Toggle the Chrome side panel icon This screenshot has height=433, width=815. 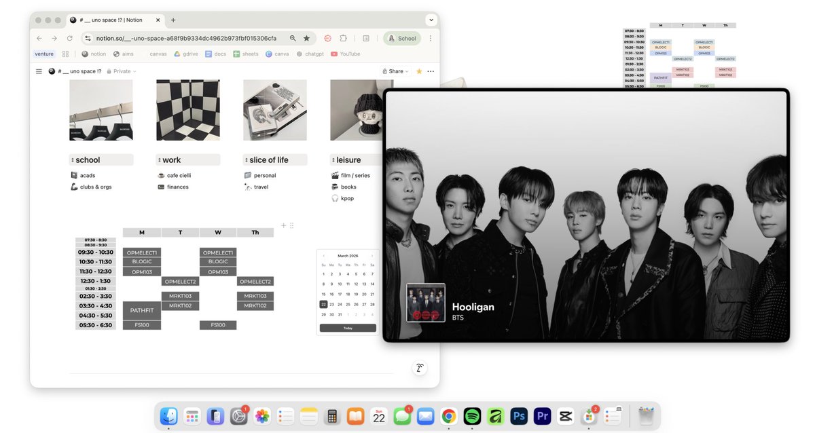click(x=366, y=39)
